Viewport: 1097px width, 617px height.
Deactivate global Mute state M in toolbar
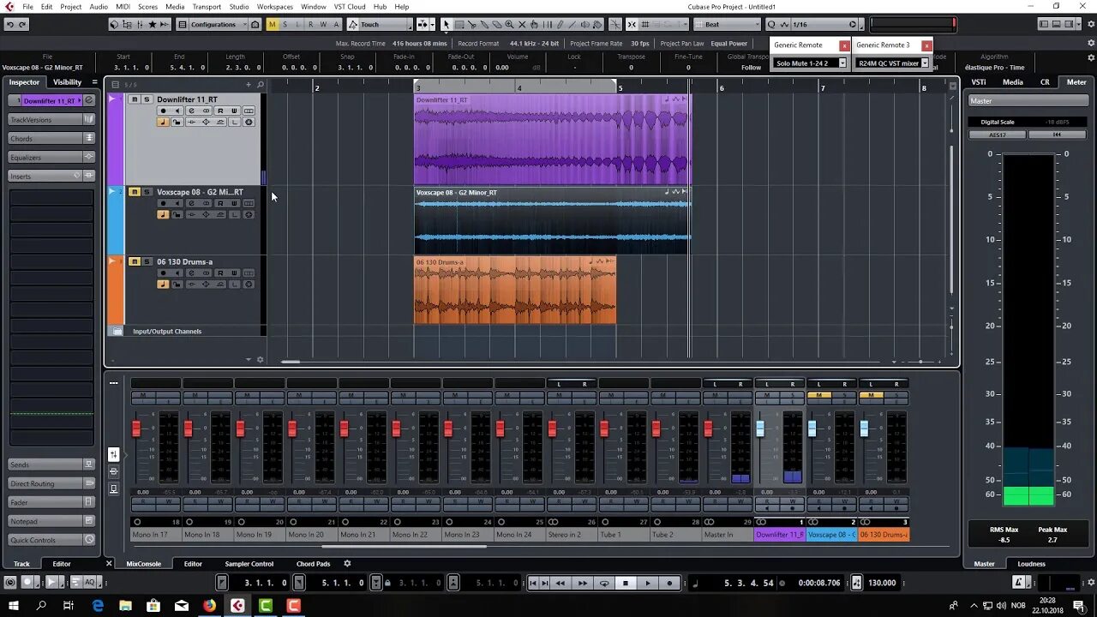point(273,25)
